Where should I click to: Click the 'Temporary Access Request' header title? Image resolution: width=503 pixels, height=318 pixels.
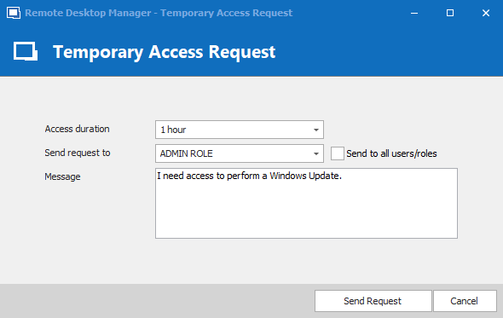[x=164, y=52]
